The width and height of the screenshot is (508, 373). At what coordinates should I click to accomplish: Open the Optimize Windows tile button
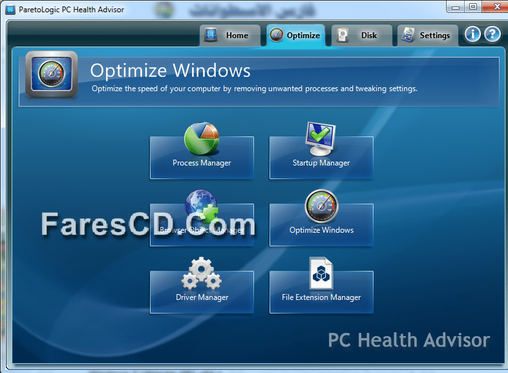click(x=321, y=225)
